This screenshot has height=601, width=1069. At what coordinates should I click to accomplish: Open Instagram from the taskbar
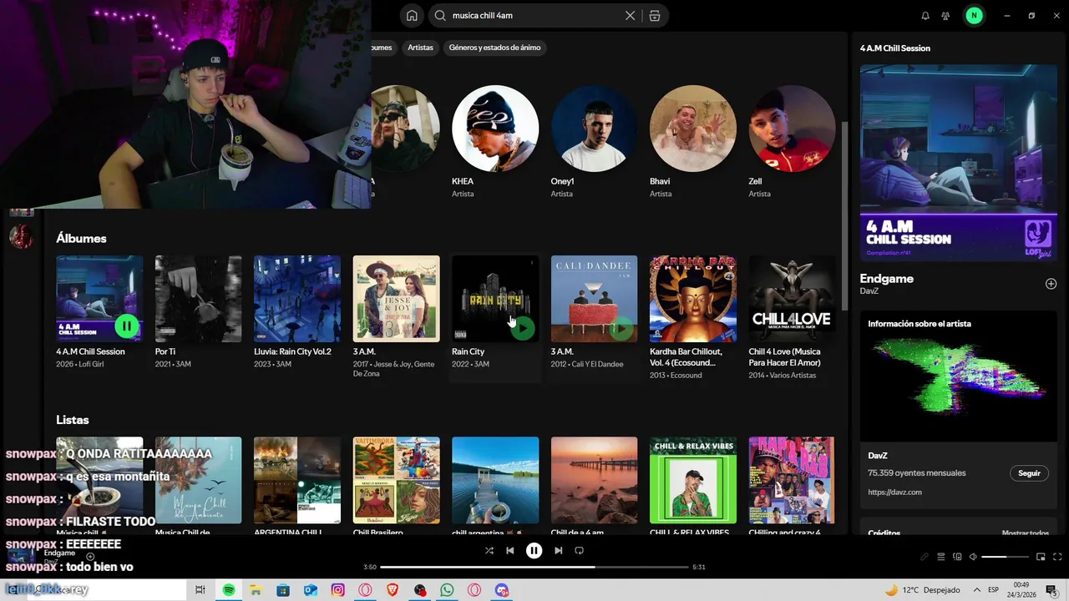pyautogui.click(x=337, y=590)
